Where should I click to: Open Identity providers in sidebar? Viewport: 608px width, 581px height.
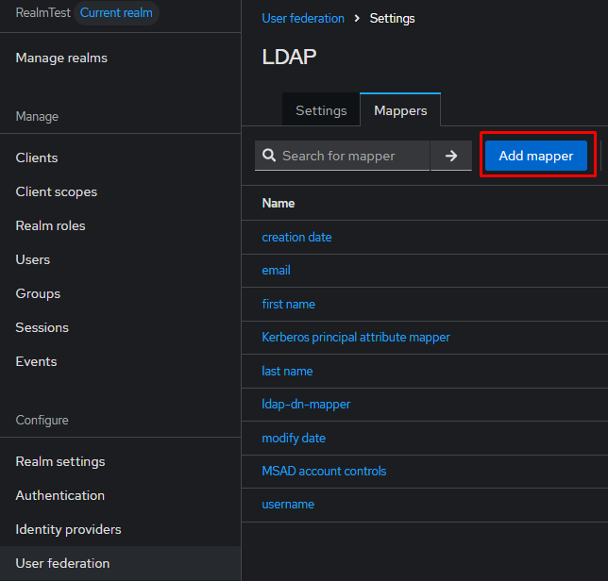[68, 529]
